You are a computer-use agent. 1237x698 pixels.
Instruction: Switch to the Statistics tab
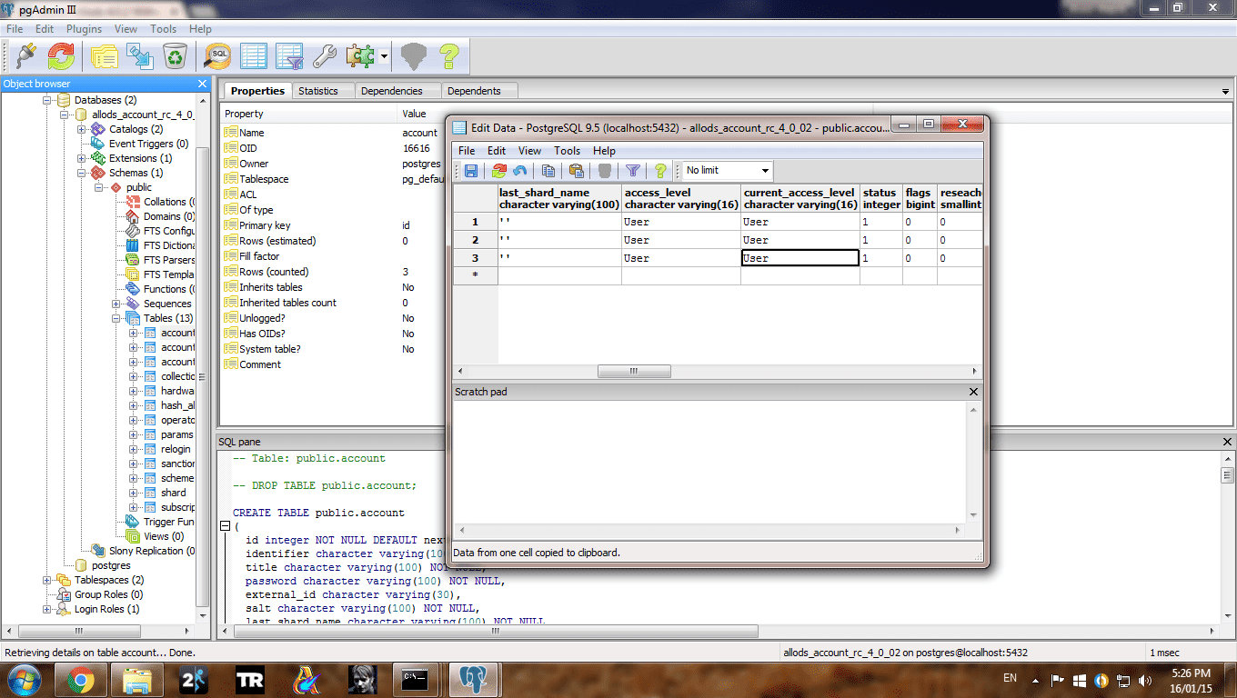click(318, 91)
